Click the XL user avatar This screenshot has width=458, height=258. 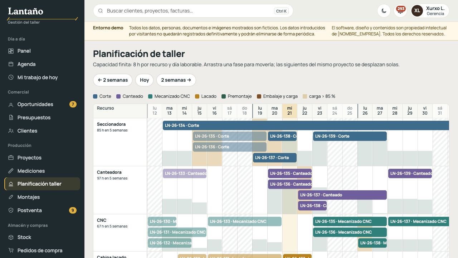click(x=417, y=11)
